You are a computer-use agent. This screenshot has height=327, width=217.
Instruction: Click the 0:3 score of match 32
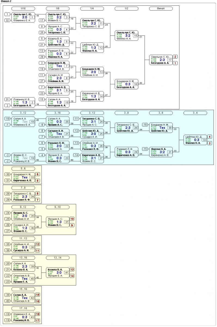pos(197,140)
